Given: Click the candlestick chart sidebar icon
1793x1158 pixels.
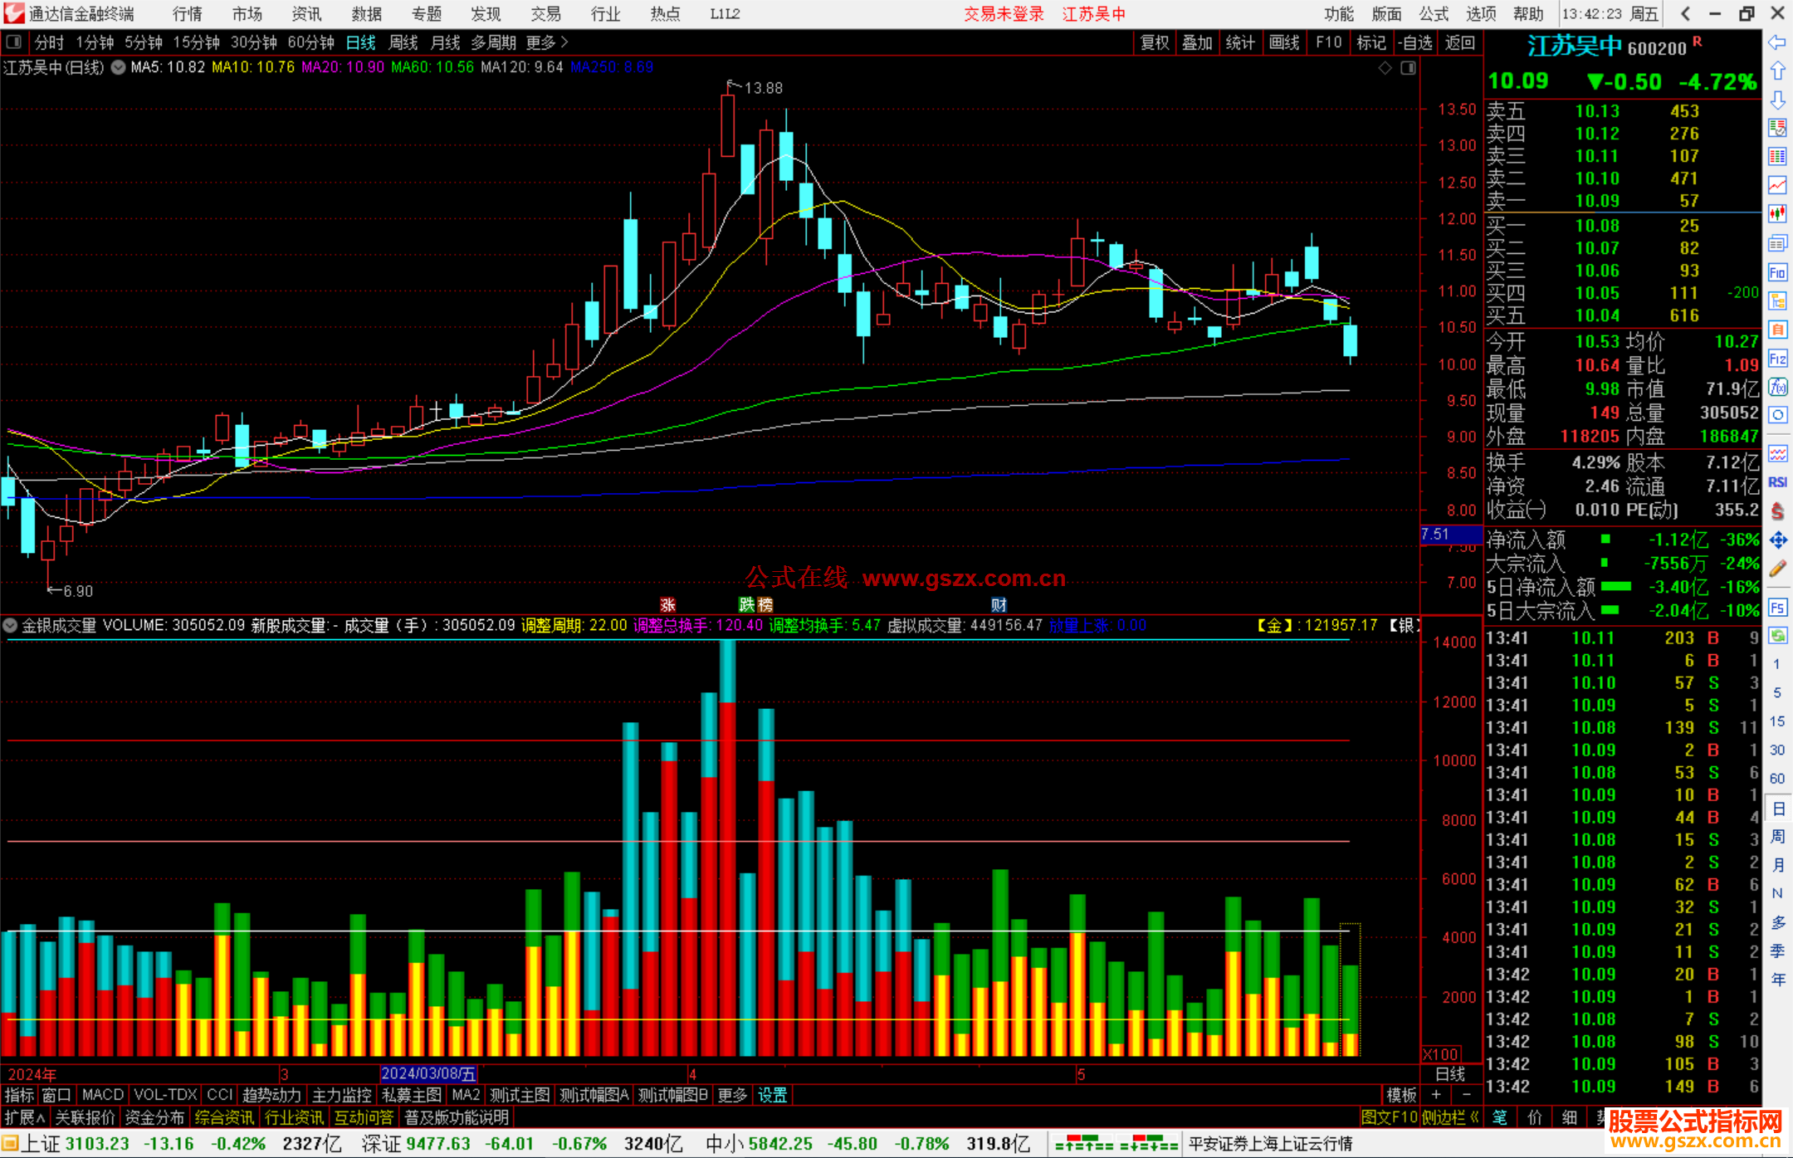Looking at the screenshot, I should tap(1777, 214).
